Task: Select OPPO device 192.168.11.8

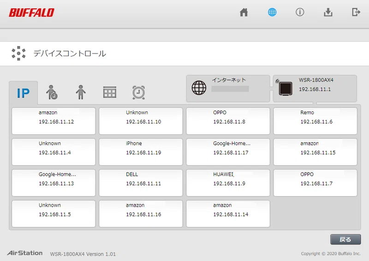Action: click(228, 121)
